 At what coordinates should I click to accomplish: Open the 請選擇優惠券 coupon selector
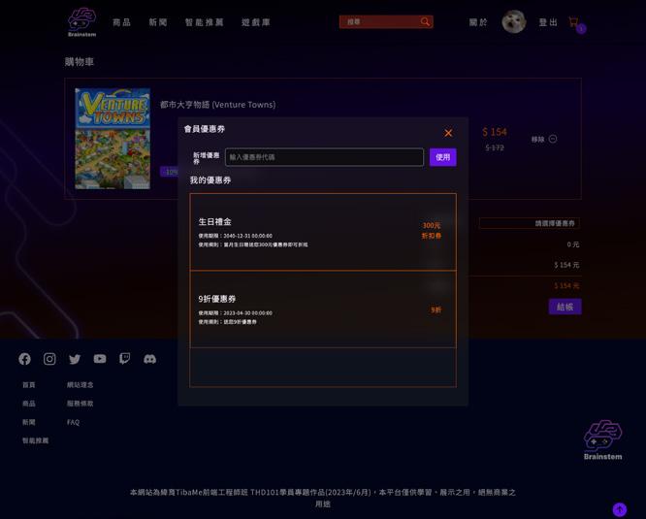coord(530,223)
